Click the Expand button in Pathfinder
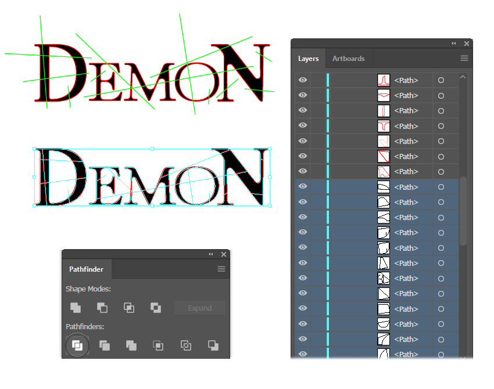The image size is (494, 389). tap(200, 308)
